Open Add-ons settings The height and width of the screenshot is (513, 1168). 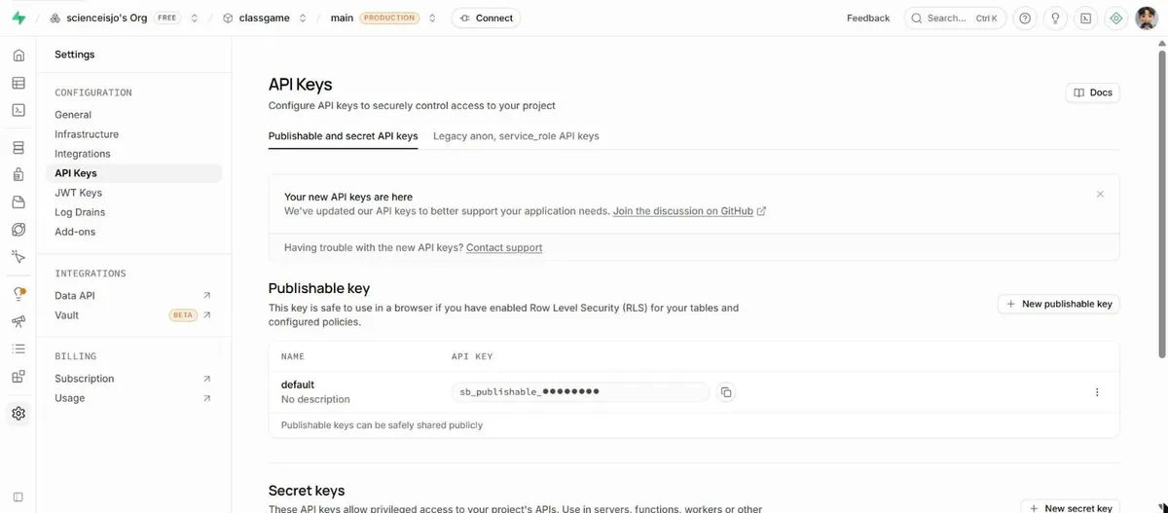pos(75,232)
